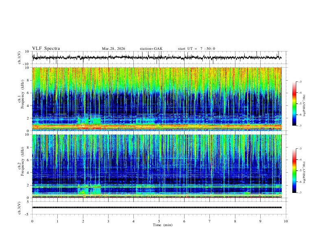
Task: Click the 'Time (min)' axis title
Action: (x=163, y=225)
